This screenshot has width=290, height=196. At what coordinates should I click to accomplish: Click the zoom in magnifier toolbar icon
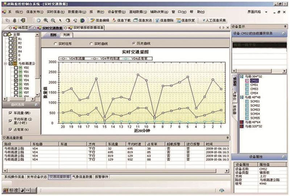pos(46,20)
